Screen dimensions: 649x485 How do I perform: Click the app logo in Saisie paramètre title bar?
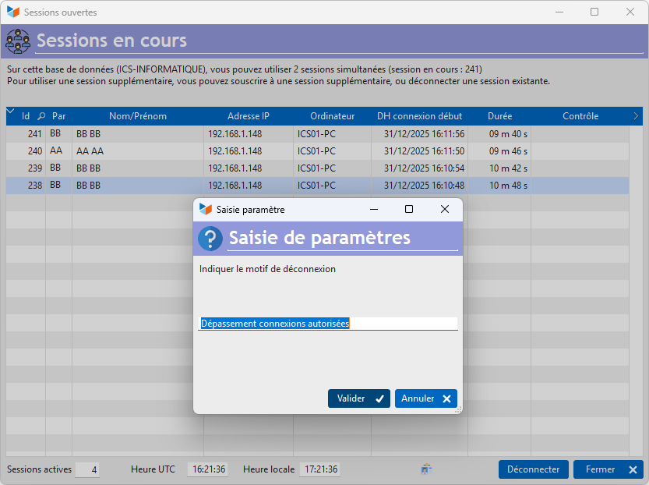206,209
